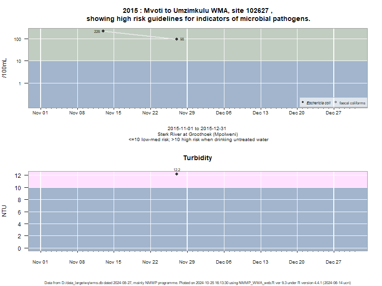Screen dimensions: 382x286
Task: Click the E. coli data point labeled 98
Action: click(177, 39)
